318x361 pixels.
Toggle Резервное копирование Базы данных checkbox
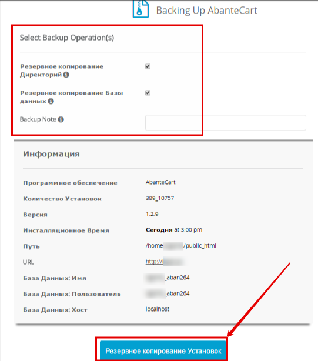pyautogui.click(x=148, y=93)
